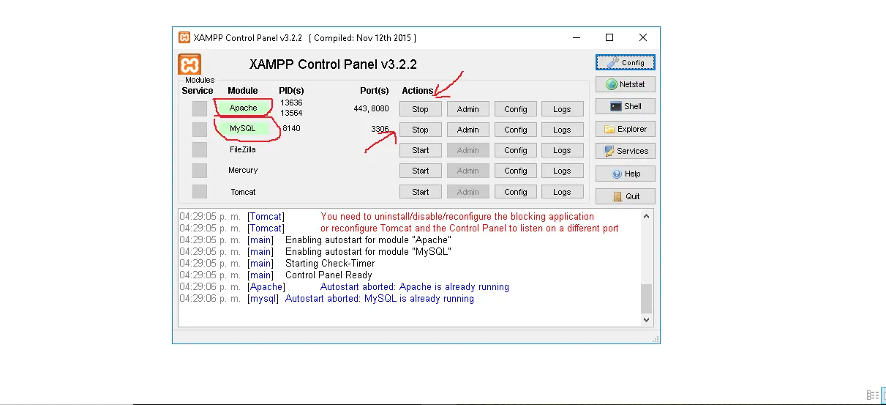
Task: Click the XAMPP orange logo icon
Action: coord(189,64)
